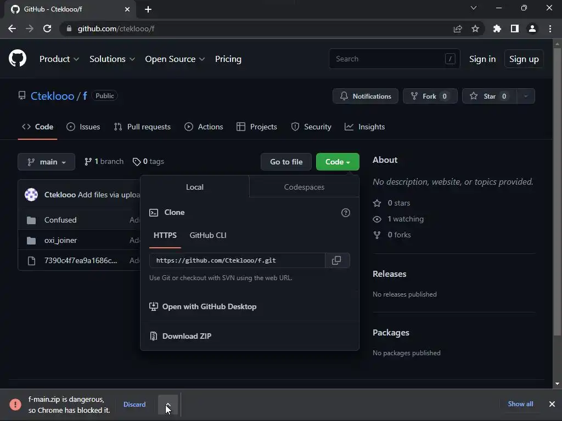The image size is (562, 421).
Task: Click Sign in
Action: tap(482, 59)
